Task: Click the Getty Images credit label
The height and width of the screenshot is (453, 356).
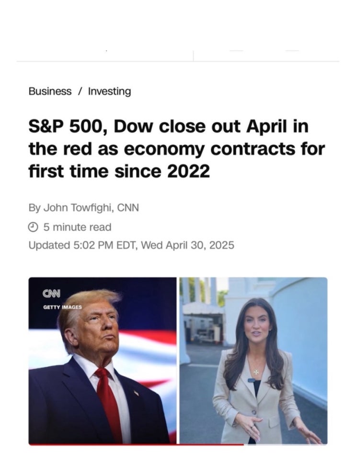Action: pyautogui.click(x=62, y=307)
